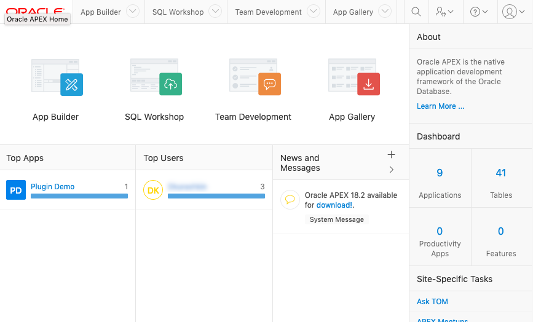Click the App Gallery label under the icon
The height and width of the screenshot is (322, 533).
click(x=352, y=117)
